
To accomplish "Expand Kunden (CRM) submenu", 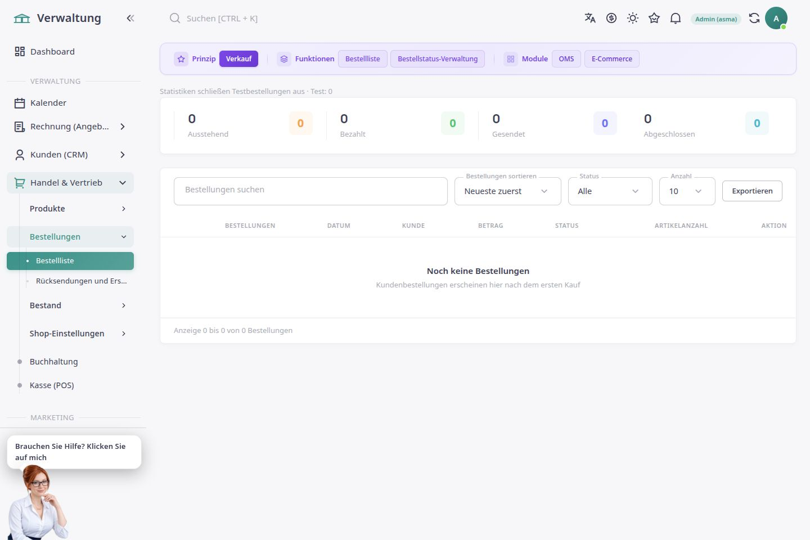I will pyautogui.click(x=70, y=155).
